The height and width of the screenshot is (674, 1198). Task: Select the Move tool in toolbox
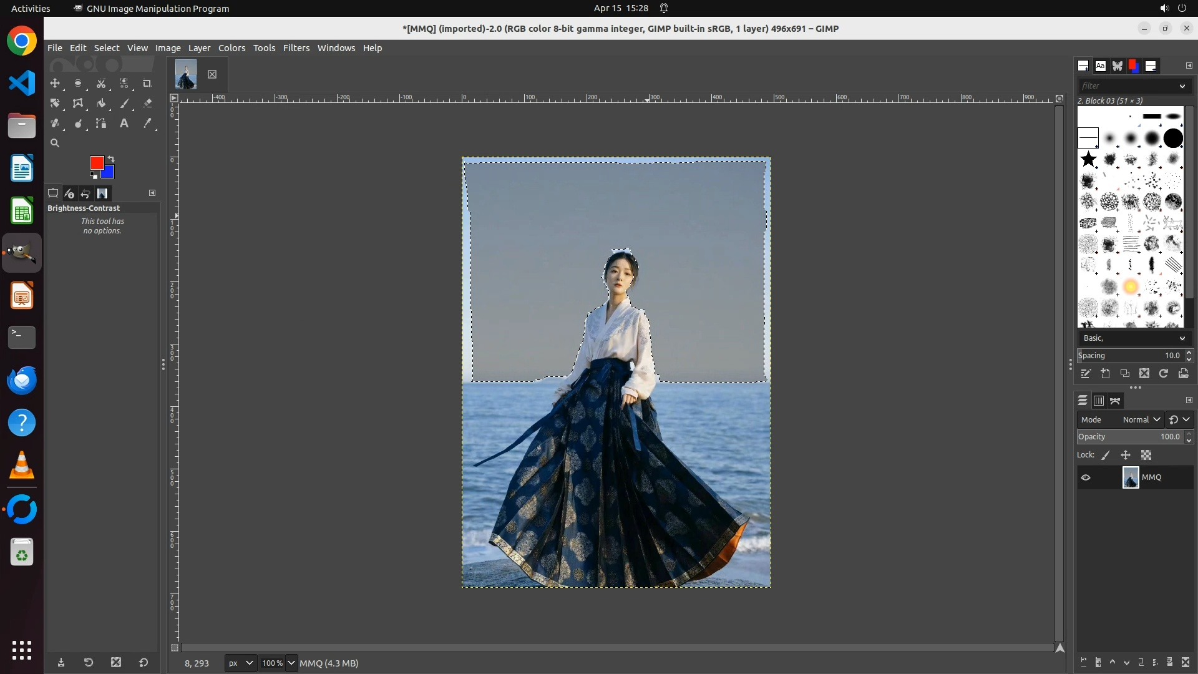pos(55,83)
